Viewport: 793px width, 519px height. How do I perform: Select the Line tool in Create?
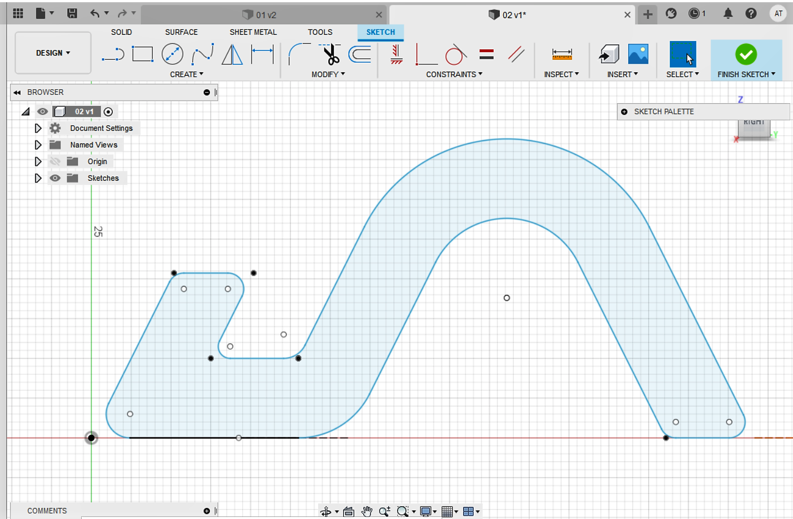[x=113, y=54]
